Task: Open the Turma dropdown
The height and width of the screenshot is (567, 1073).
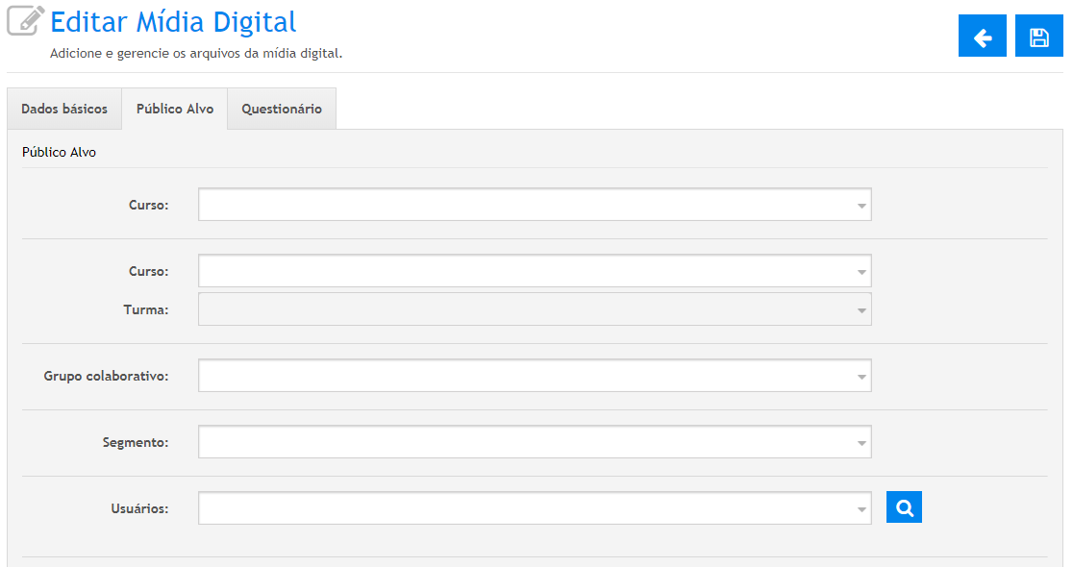Action: [535, 309]
